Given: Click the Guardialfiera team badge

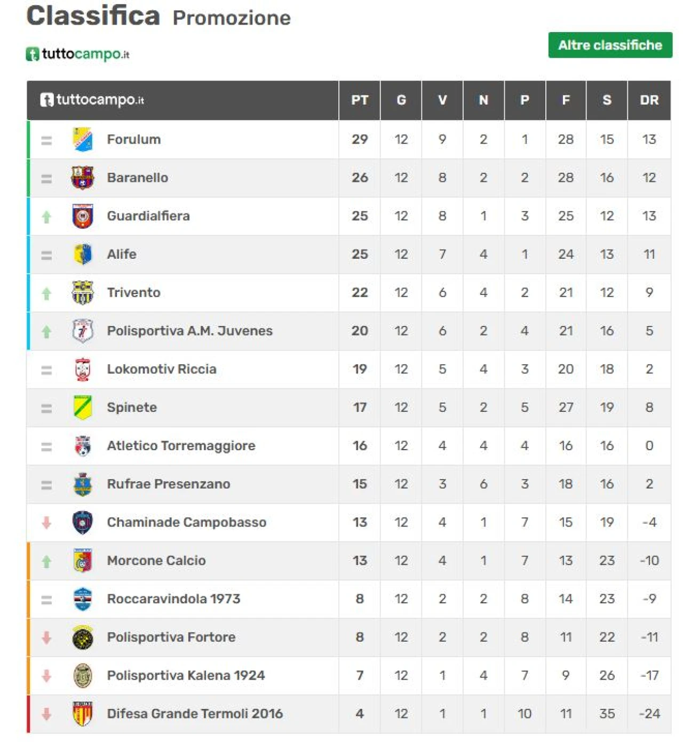Looking at the screenshot, I should 83,216.
